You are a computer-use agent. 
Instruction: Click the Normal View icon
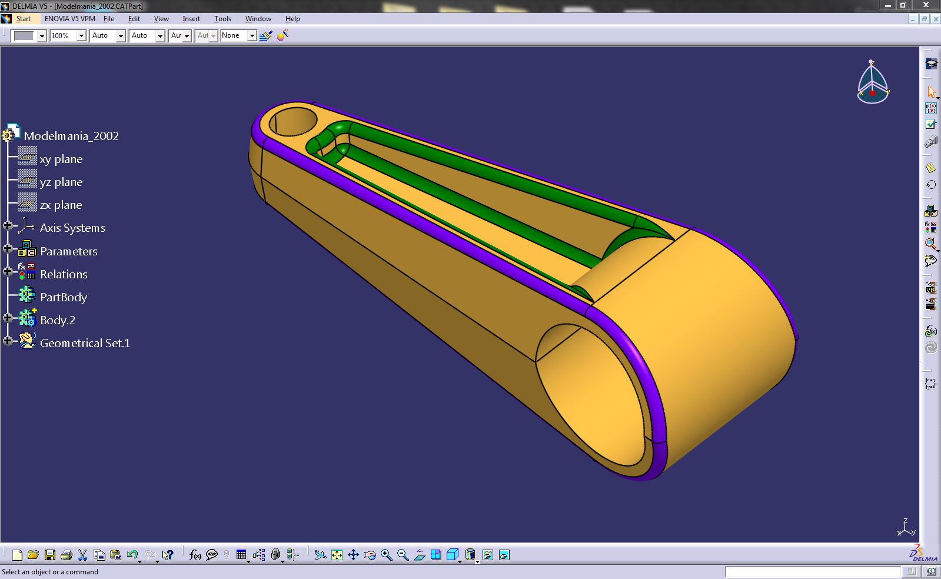click(x=419, y=555)
